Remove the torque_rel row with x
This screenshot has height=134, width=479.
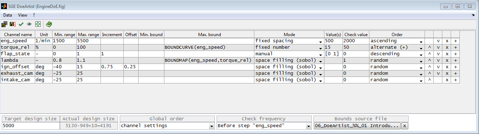point(447,47)
